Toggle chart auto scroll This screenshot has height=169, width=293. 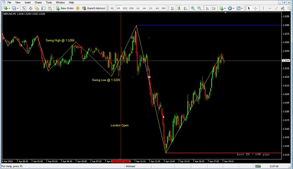(207, 8)
